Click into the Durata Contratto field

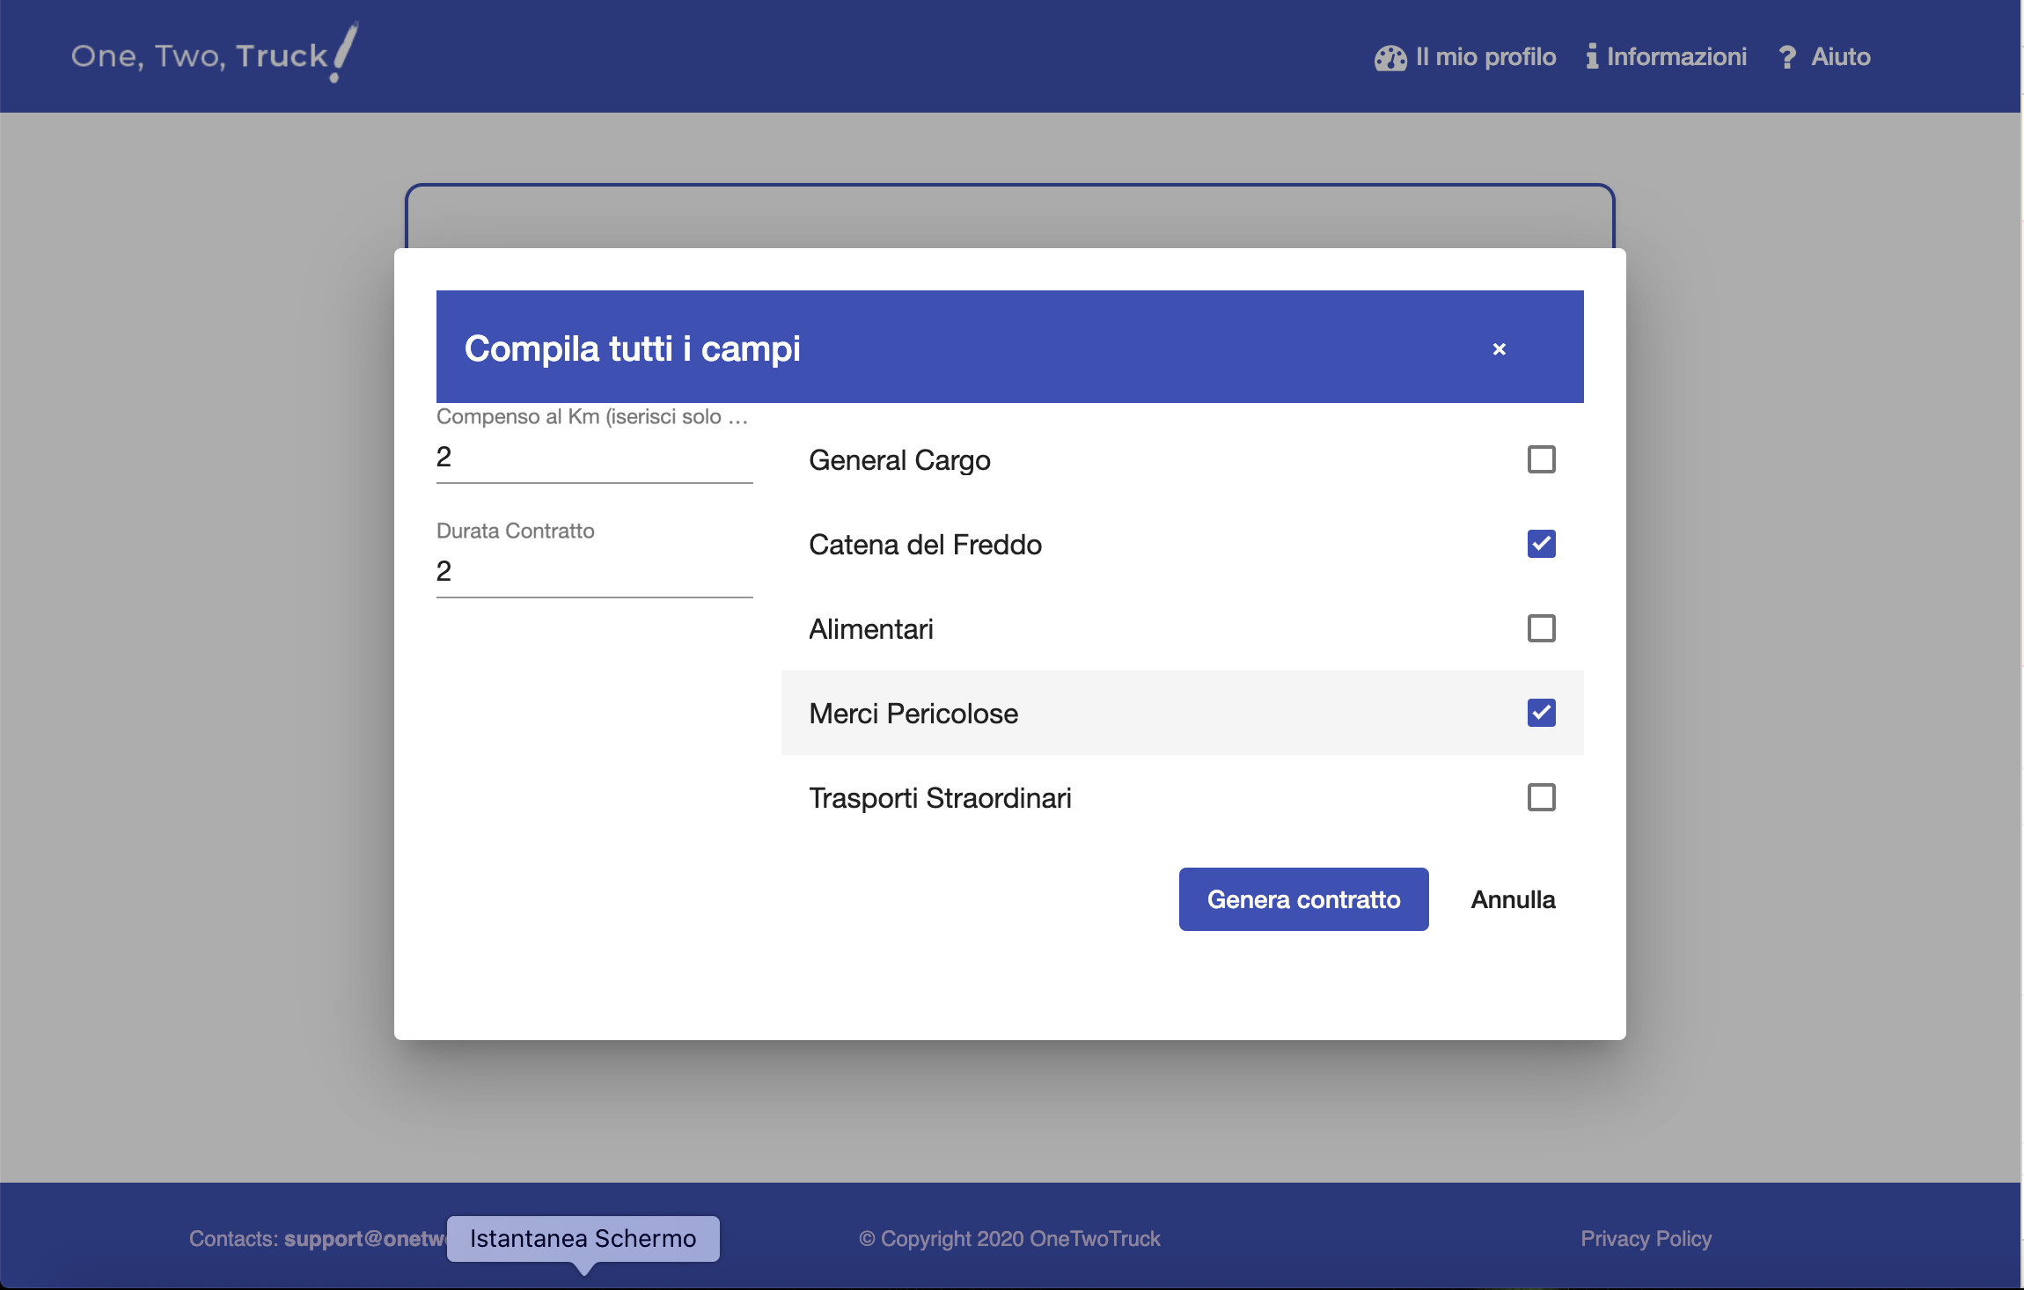pyautogui.click(x=594, y=572)
